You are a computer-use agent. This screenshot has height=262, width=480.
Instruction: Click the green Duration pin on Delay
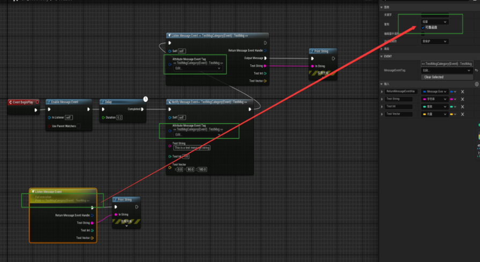tap(103, 118)
